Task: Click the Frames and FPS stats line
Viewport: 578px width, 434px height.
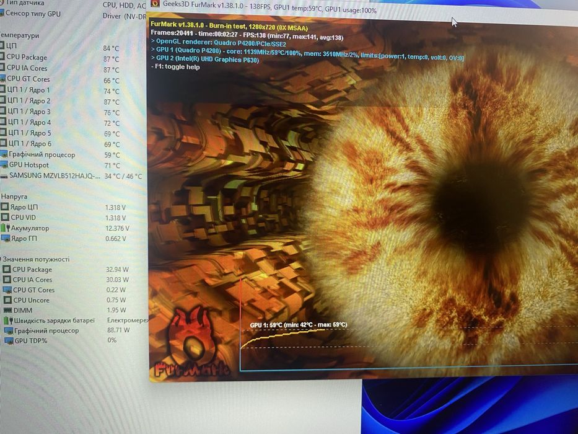Action: [247, 34]
